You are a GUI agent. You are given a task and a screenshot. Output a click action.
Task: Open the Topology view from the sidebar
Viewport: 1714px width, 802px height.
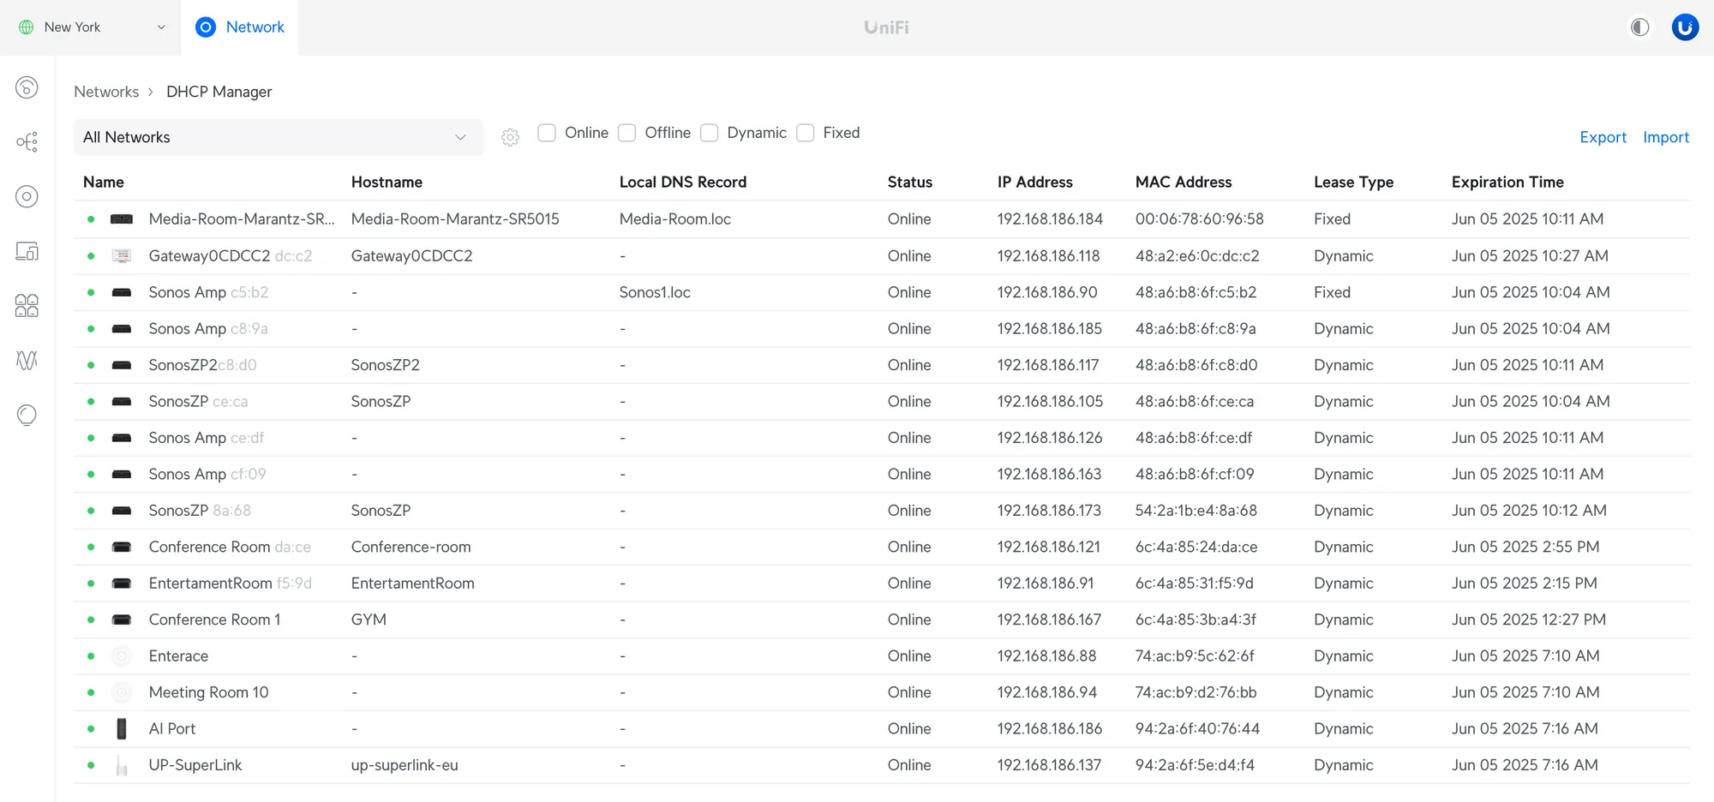coord(27,141)
